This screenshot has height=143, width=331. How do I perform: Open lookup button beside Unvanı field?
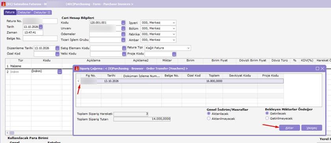click(123, 28)
